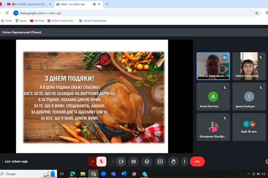Turn on closed captions
The image size is (268, 178).
coord(134,161)
